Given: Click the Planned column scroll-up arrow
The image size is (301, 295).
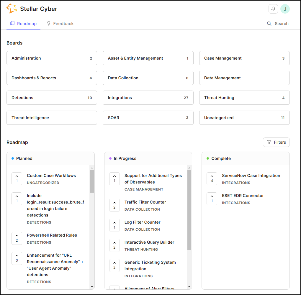Looking at the screenshot, I should tap(92, 168).
